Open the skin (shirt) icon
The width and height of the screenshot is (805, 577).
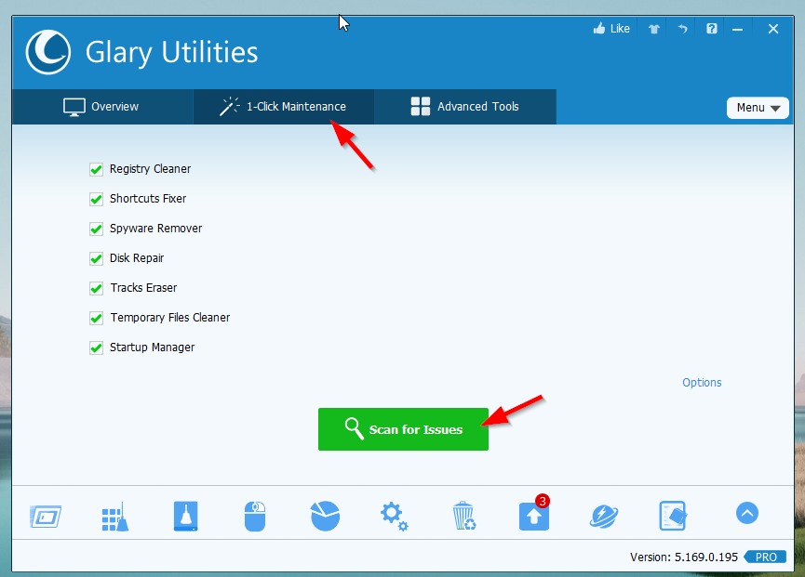point(653,29)
